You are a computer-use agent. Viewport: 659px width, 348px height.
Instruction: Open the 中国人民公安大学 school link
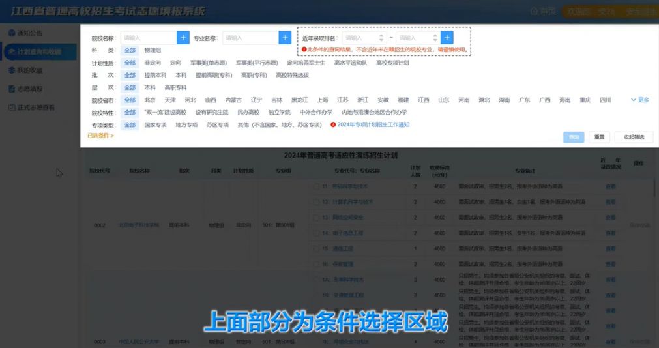click(139, 341)
